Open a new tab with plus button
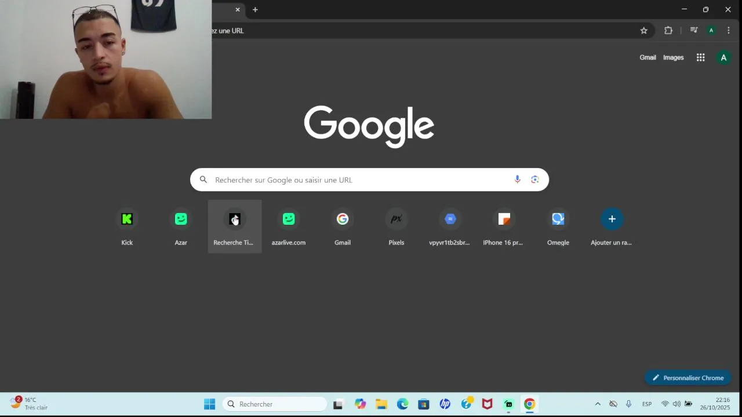The width and height of the screenshot is (742, 417). (x=255, y=10)
